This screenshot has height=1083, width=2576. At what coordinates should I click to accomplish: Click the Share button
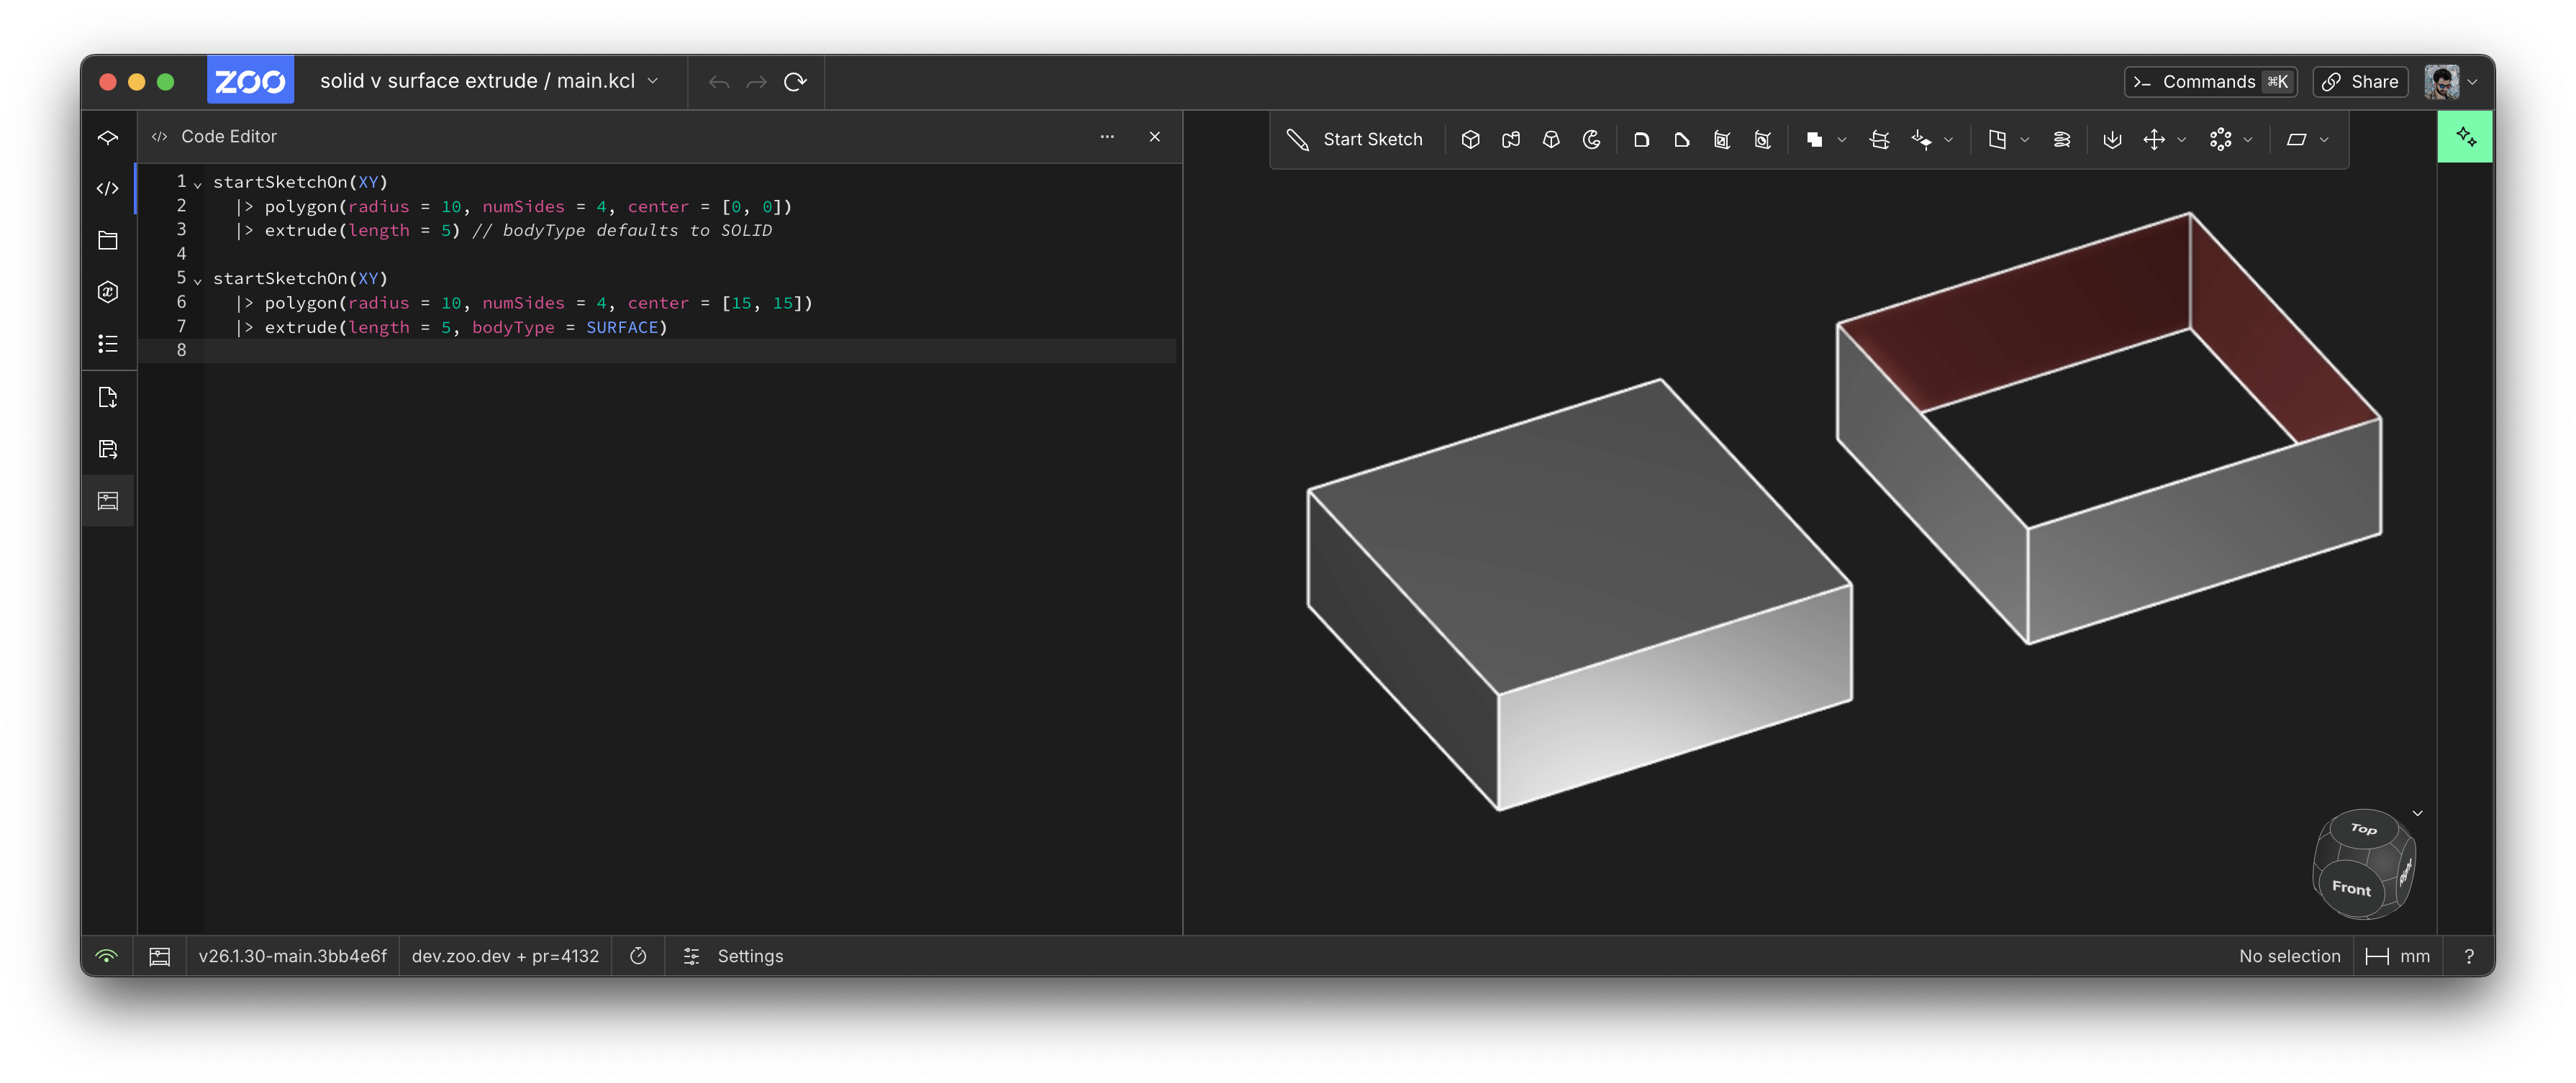click(x=2360, y=82)
